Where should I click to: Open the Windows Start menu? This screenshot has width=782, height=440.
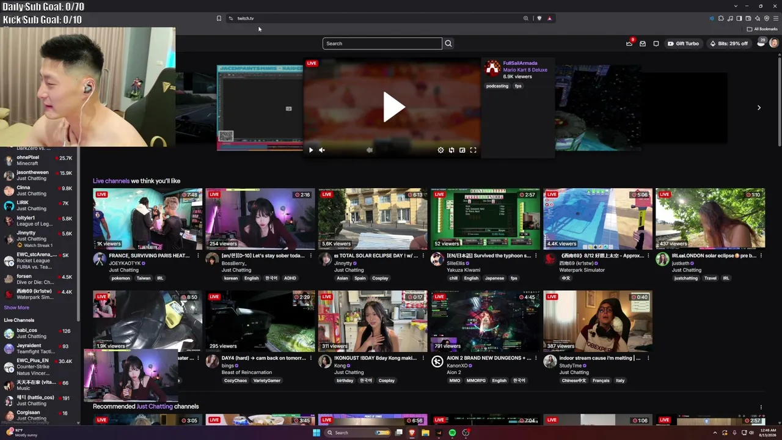(x=316, y=433)
